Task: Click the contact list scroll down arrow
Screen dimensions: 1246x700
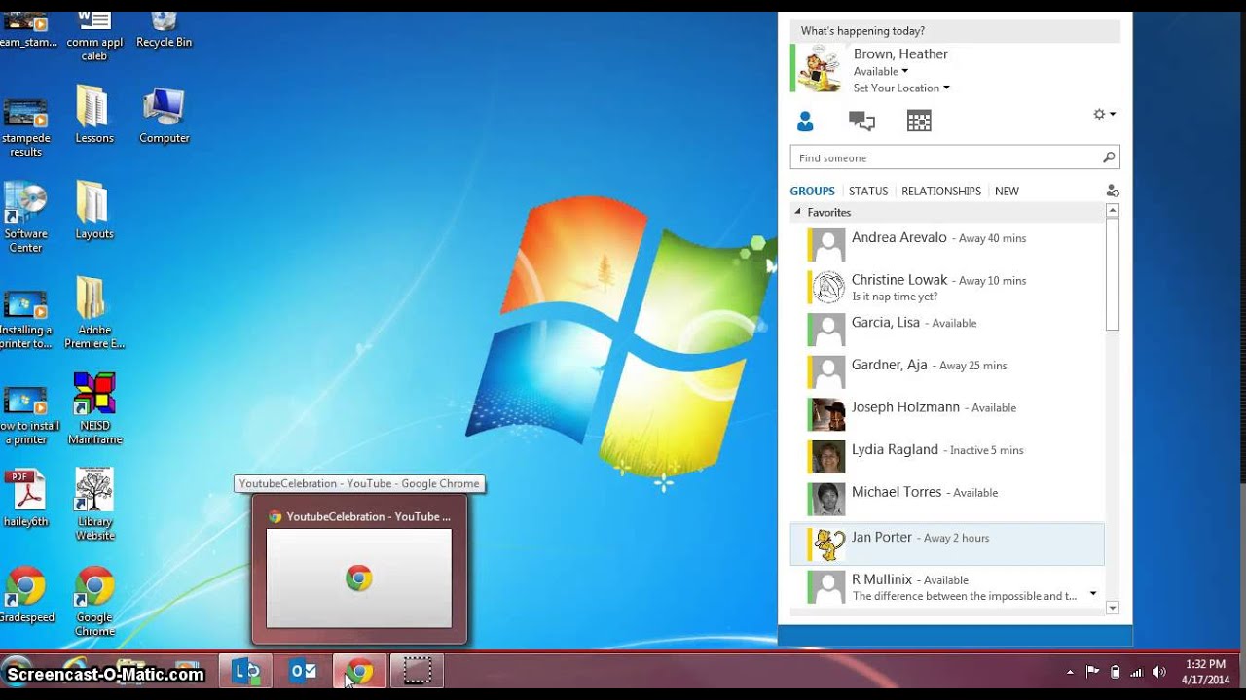Action: 1113,608
